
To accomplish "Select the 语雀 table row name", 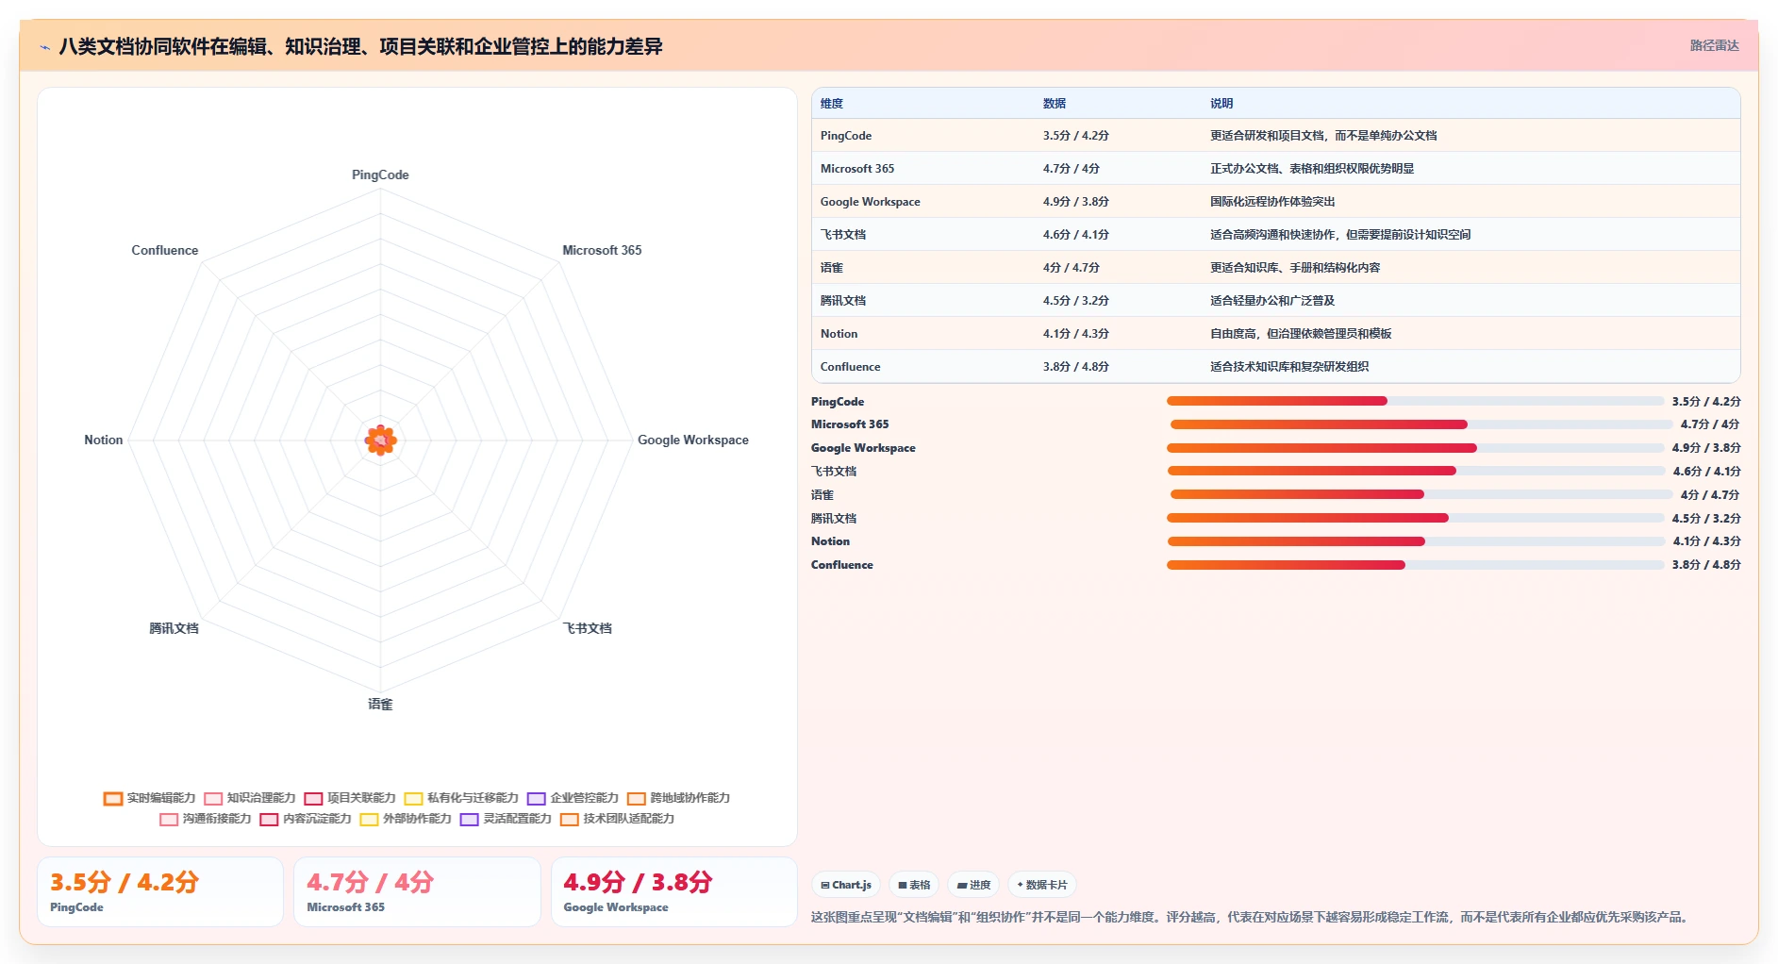I will 832,268.
